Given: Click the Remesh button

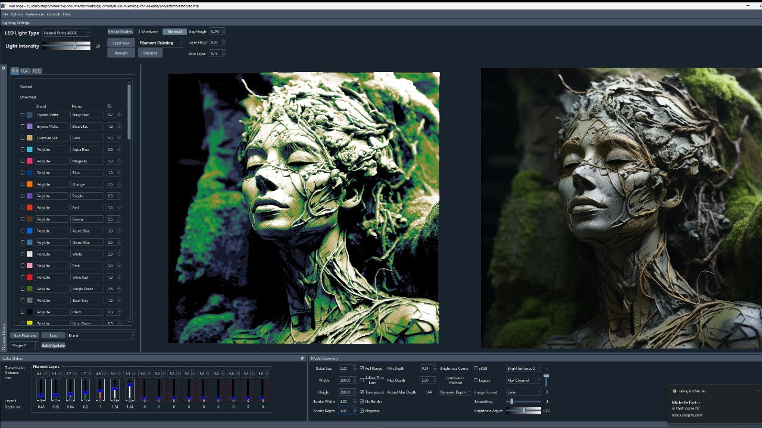Looking at the screenshot, I should pyautogui.click(x=121, y=53).
